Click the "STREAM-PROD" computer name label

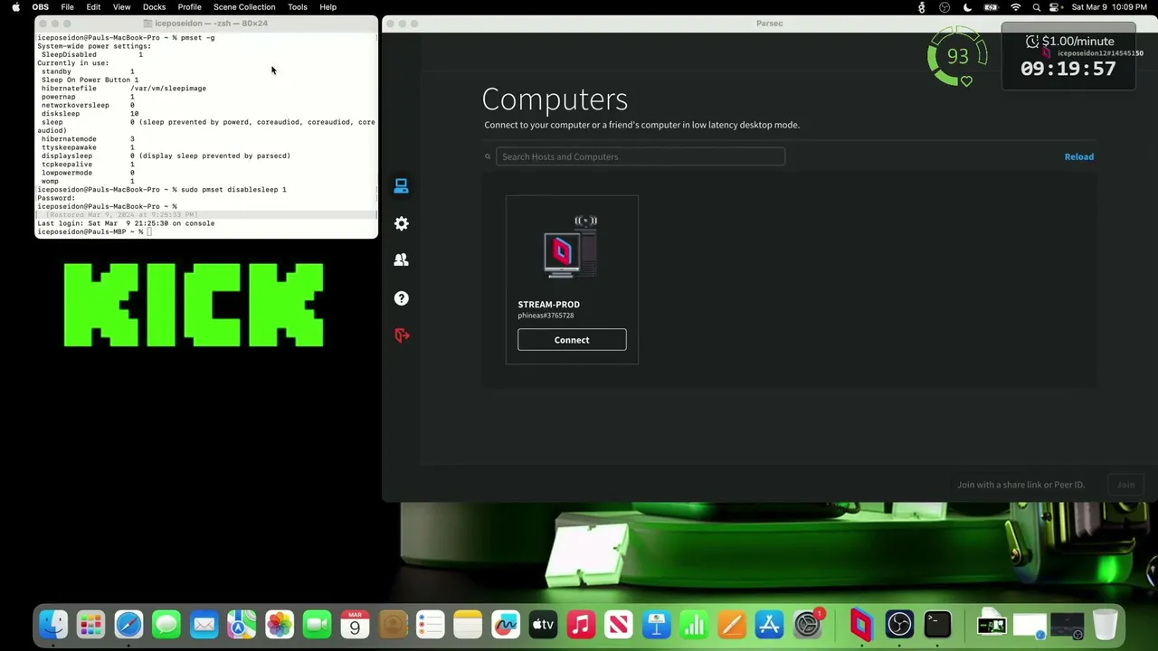[548, 305]
